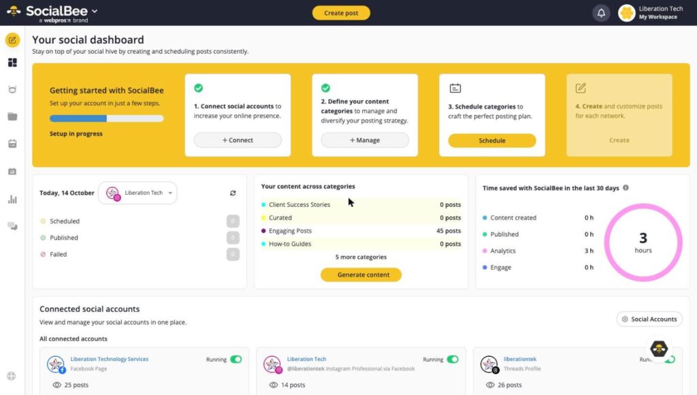Select the Curated category row
697x395 pixels.
(x=361, y=217)
